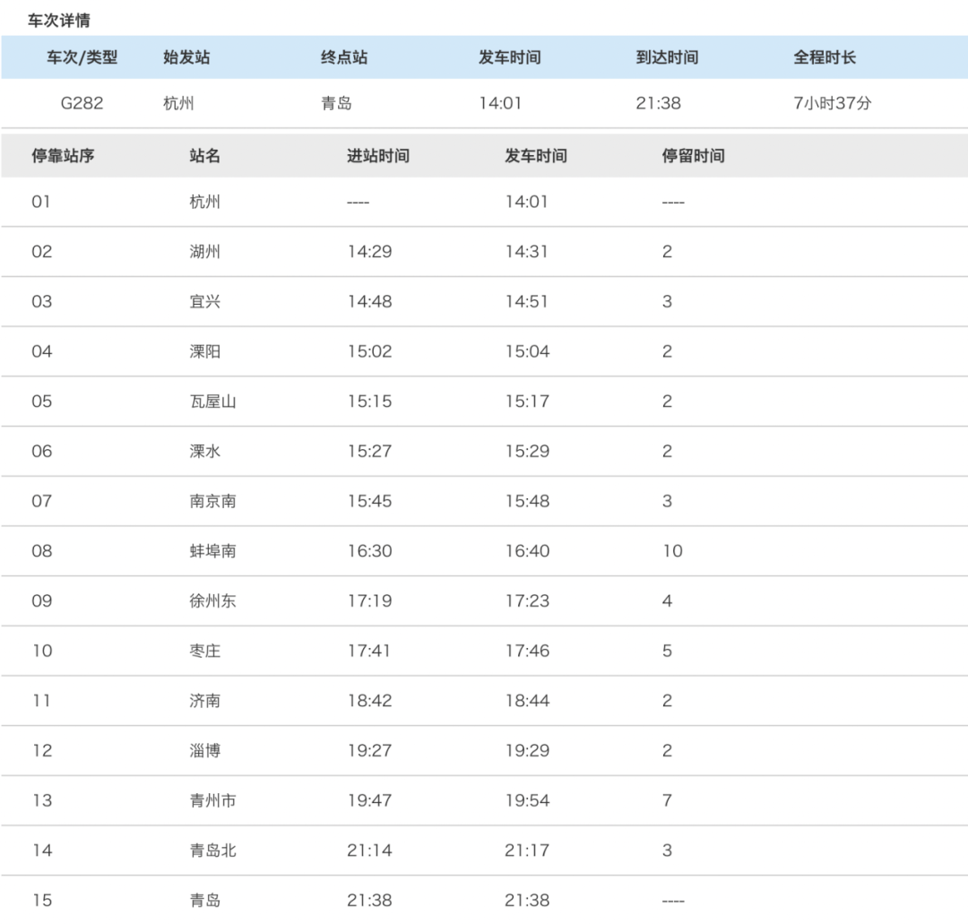The width and height of the screenshot is (968, 924).
Task: Click the 车次详情 heading
Action: [59, 20]
